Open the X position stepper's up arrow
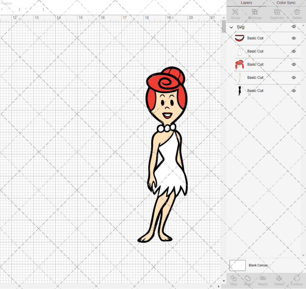 coord(19,8)
